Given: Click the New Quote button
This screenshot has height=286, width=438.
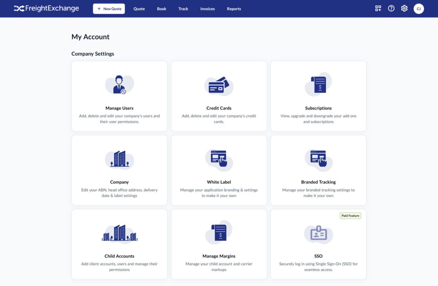Looking at the screenshot, I should 109,9.
